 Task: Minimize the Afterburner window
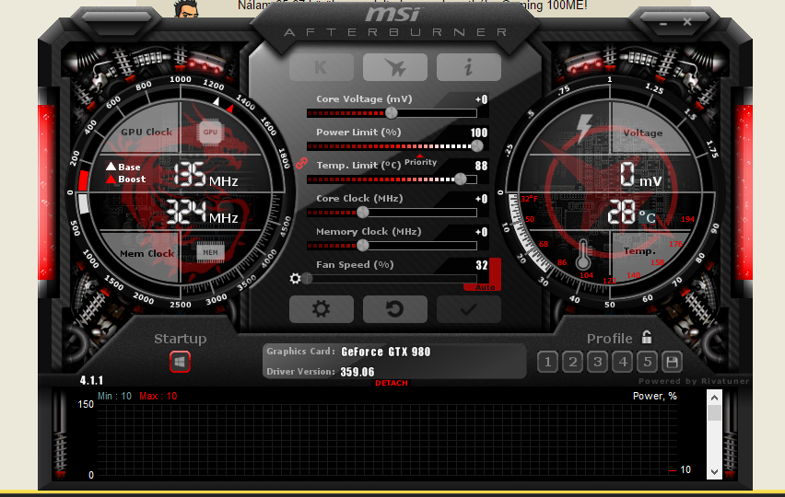[663, 23]
